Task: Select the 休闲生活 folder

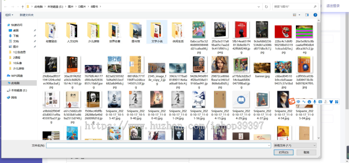Action: pos(178,33)
